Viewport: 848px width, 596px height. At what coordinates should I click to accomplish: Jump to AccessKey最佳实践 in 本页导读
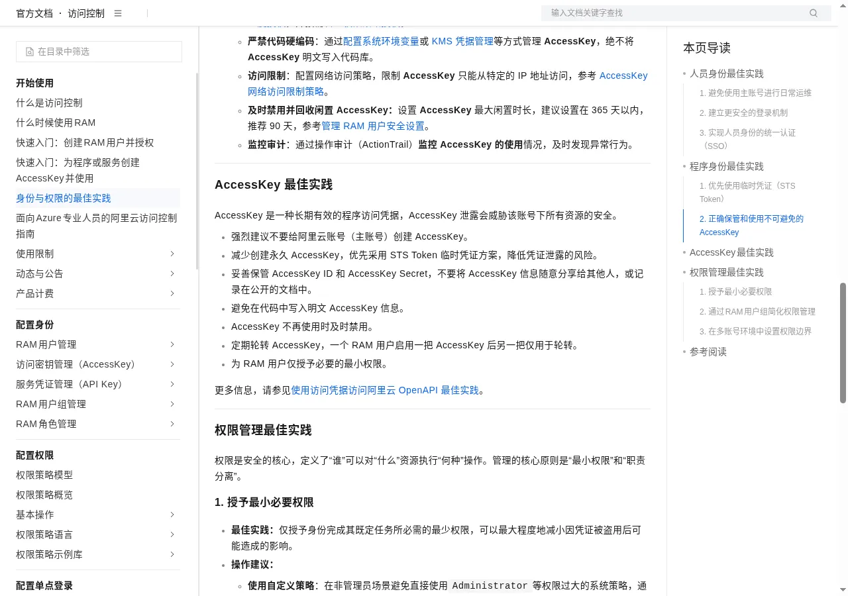tap(731, 252)
